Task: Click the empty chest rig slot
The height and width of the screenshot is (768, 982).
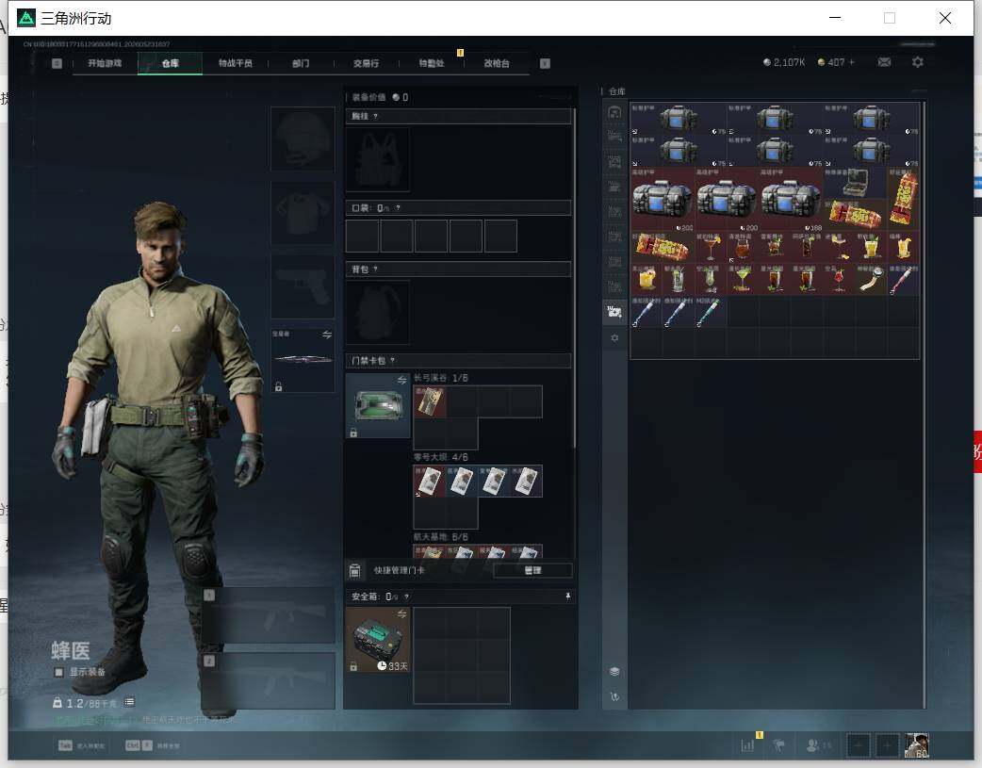Action: click(378, 159)
